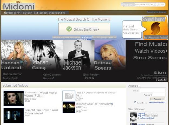Click the Register Your Perm link
This screenshot has height=125, width=169.
152,78
